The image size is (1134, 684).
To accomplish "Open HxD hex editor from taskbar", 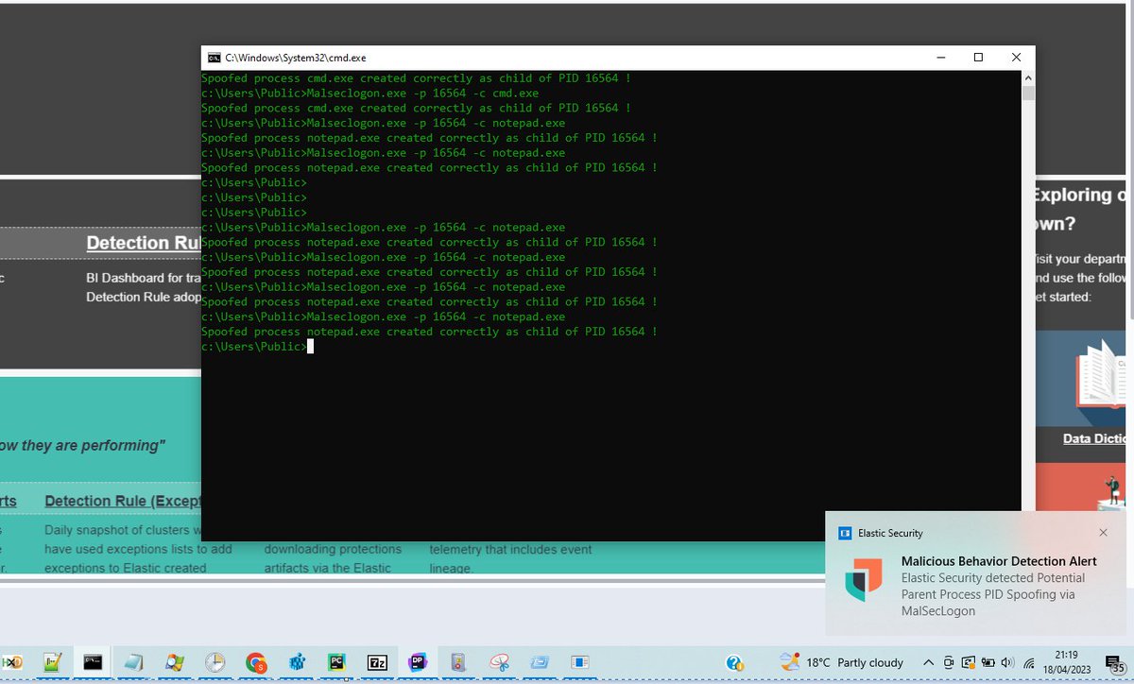I will coord(11,662).
